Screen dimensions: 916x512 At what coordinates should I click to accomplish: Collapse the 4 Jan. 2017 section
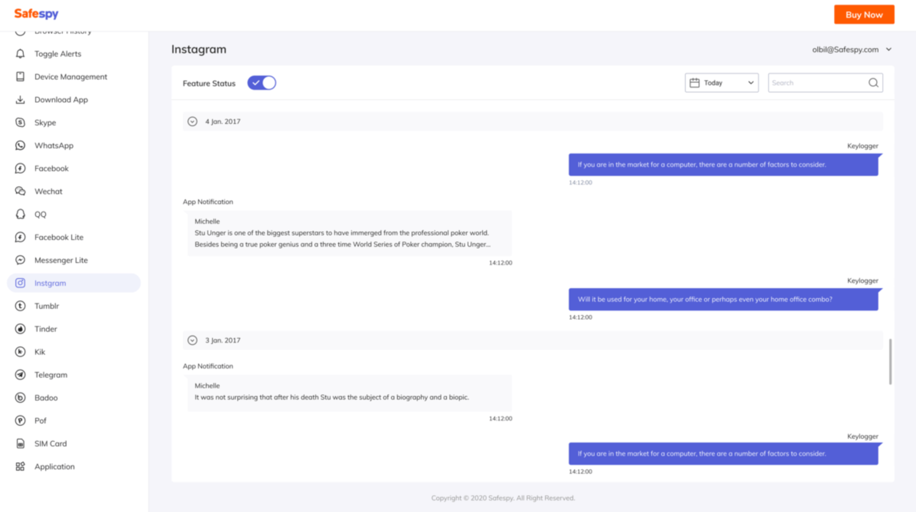tap(192, 122)
